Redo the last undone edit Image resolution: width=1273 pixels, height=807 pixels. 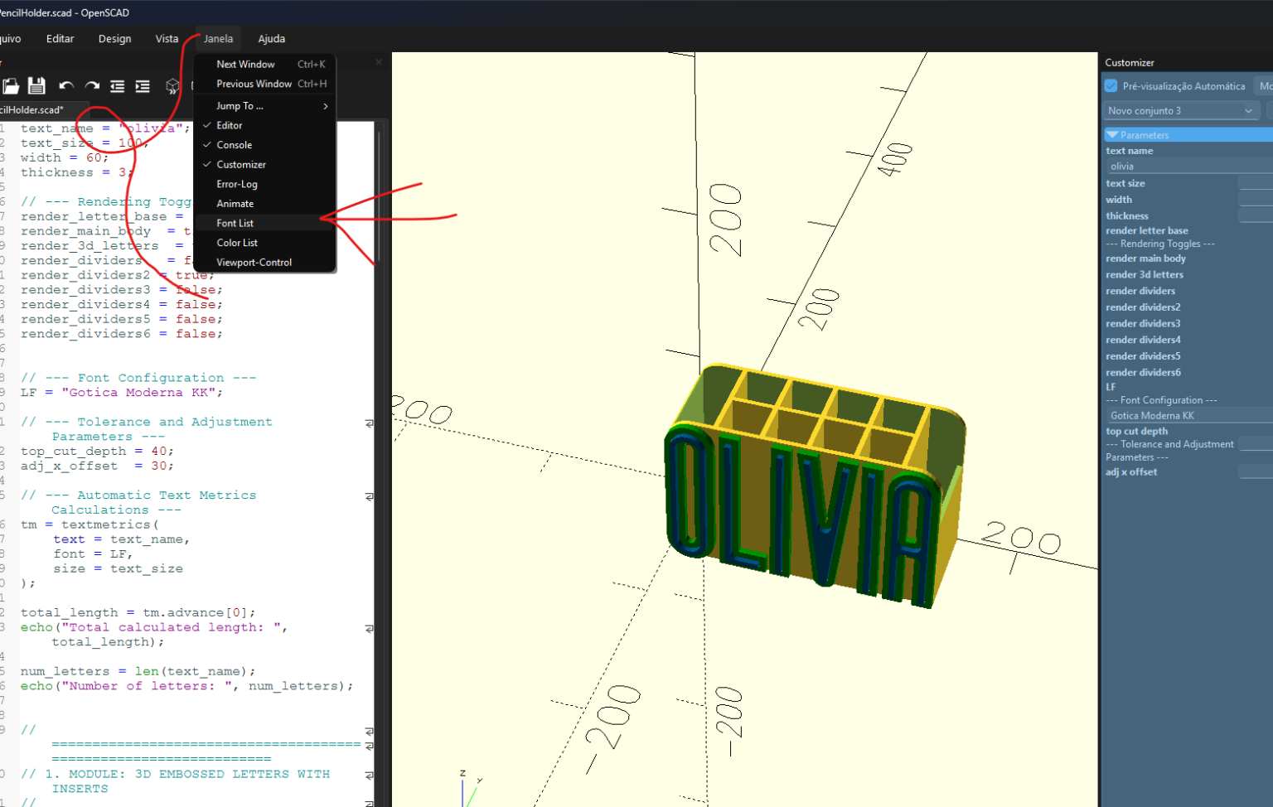click(x=92, y=86)
